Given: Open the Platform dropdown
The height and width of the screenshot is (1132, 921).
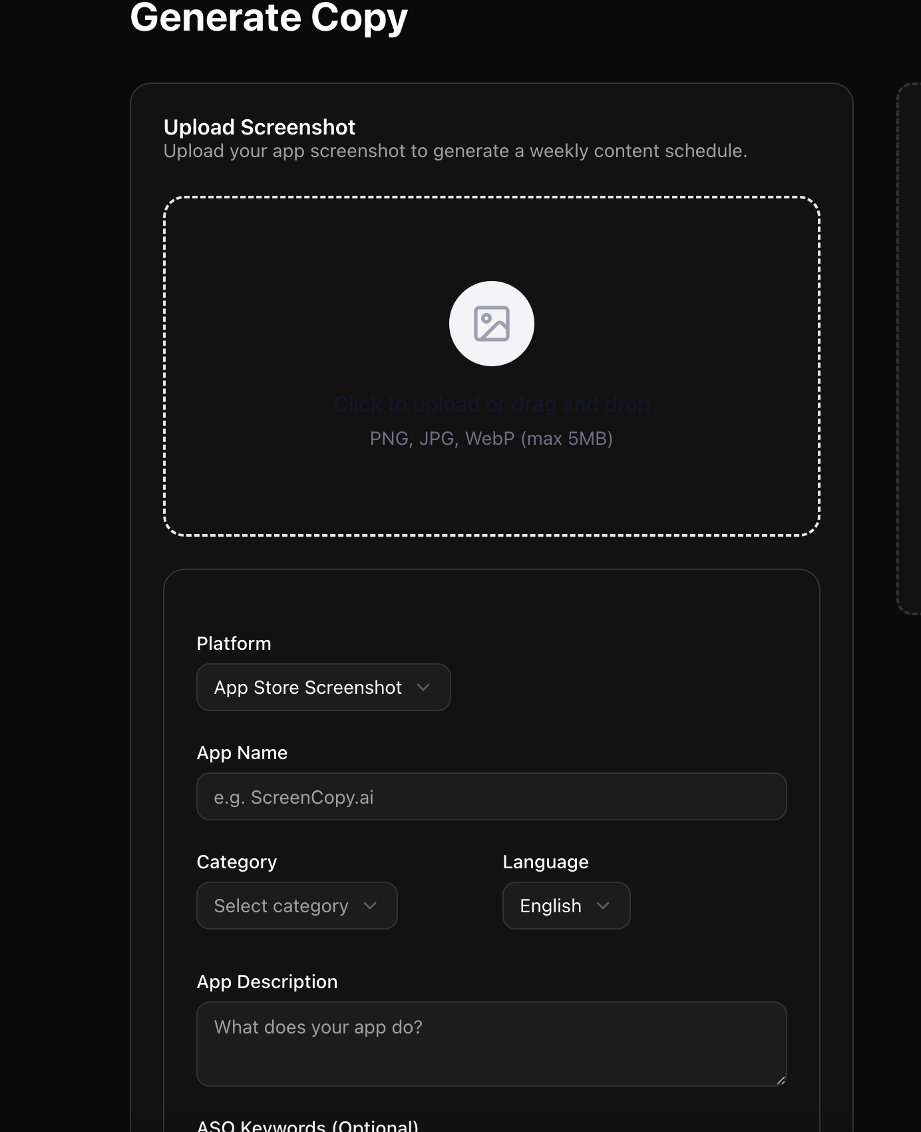Looking at the screenshot, I should pyautogui.click(x=323, y=687).
